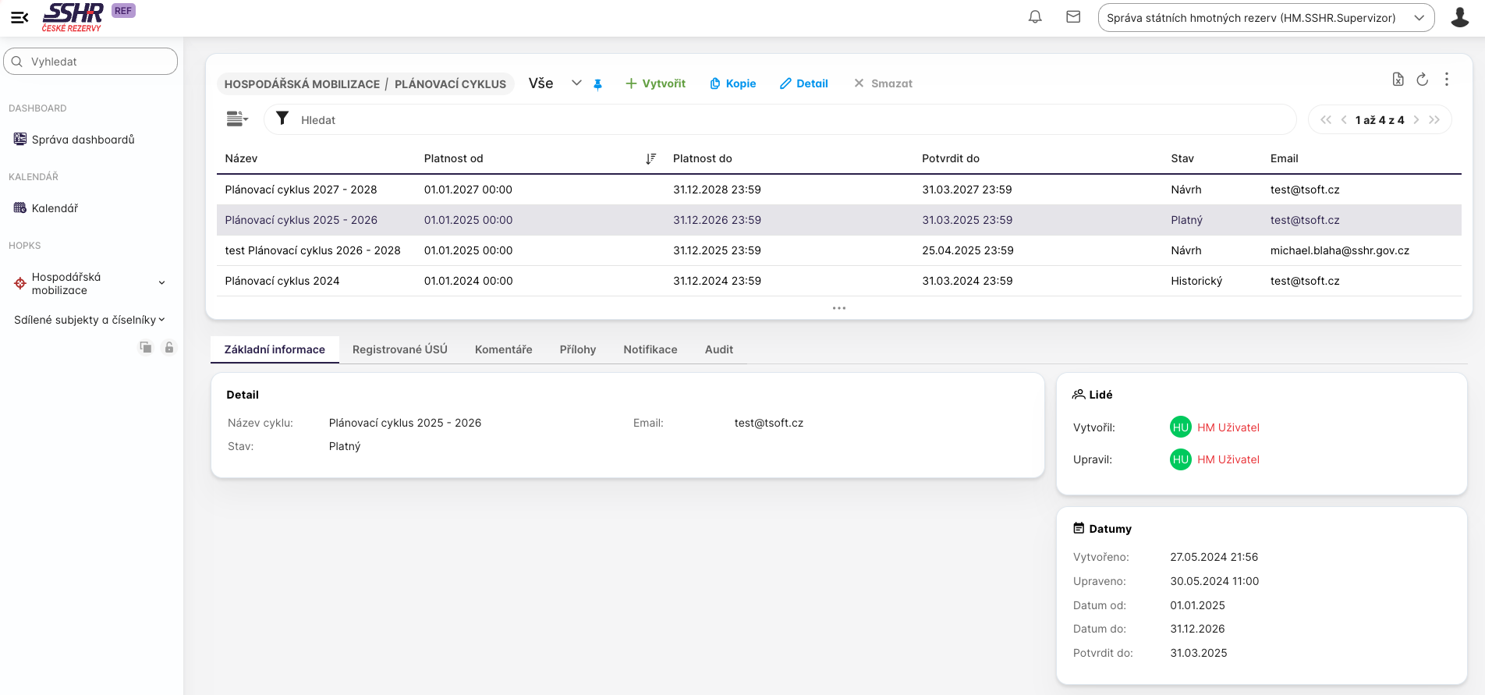
Task: Select the Plánovací cyklus 2024 row
Action: click(282, 281)
